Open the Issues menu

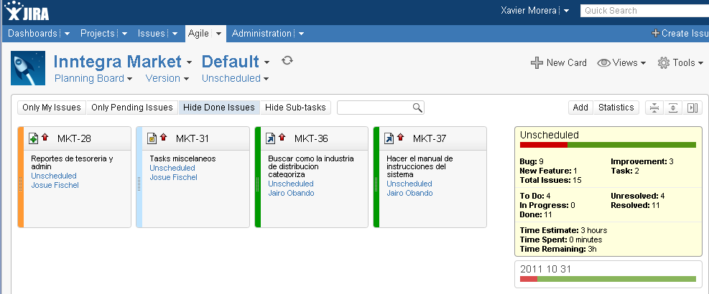click(152, 34)
